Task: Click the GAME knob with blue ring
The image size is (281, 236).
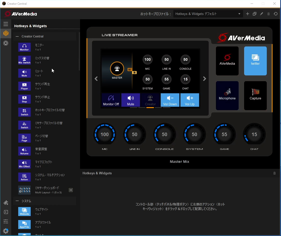Action: 224,134
